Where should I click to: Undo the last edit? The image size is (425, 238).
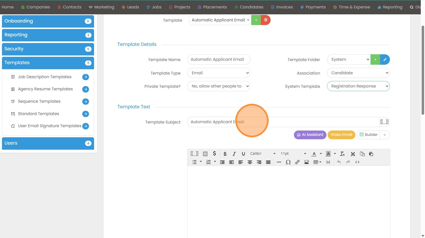(x=339, y=162)
